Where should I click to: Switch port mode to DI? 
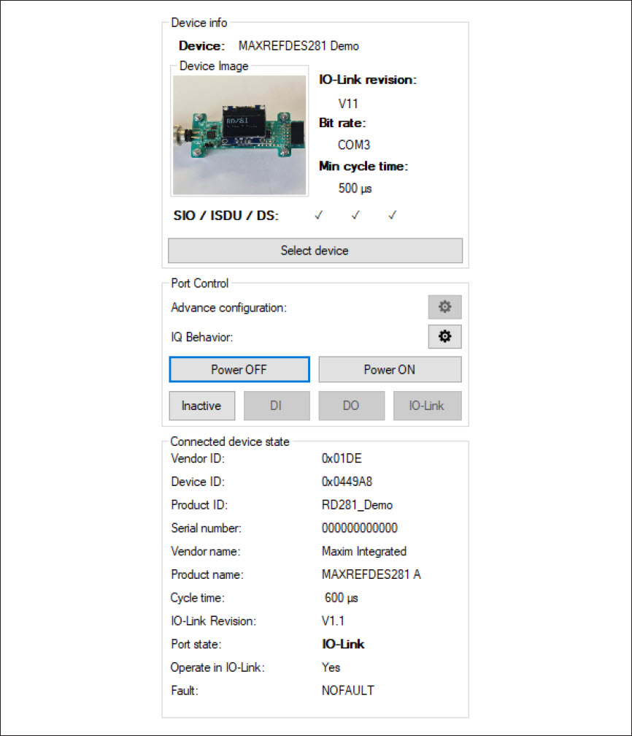click(277, 406)
